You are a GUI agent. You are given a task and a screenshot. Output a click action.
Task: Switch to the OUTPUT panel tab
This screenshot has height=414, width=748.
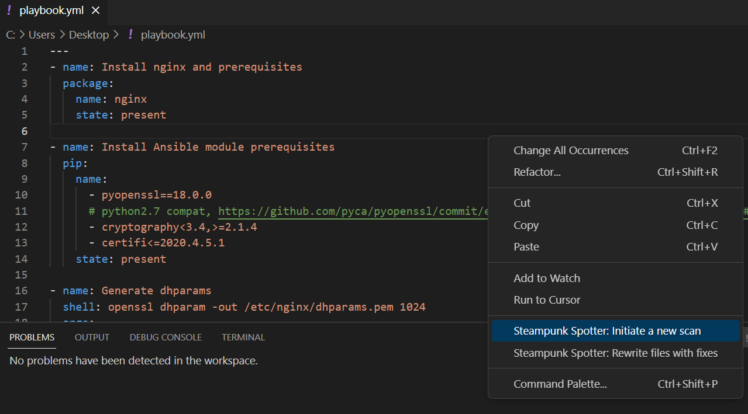92,338
